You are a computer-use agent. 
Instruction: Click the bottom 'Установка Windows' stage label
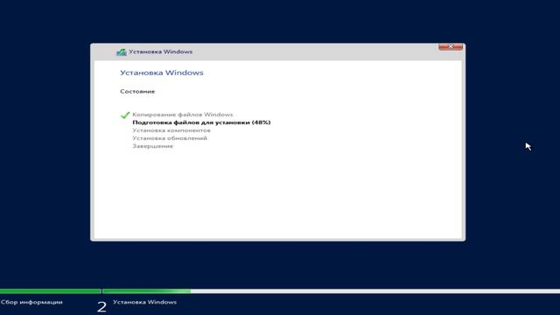coord(144,302)
